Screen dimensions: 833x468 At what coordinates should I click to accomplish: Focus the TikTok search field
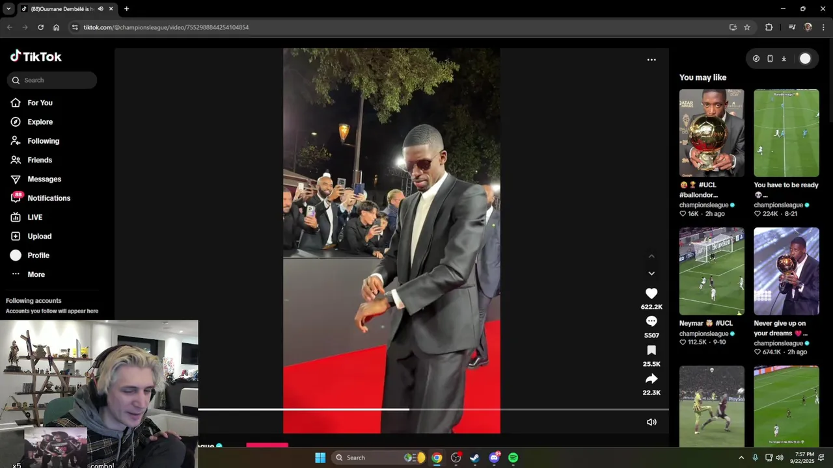coord(52,80)
